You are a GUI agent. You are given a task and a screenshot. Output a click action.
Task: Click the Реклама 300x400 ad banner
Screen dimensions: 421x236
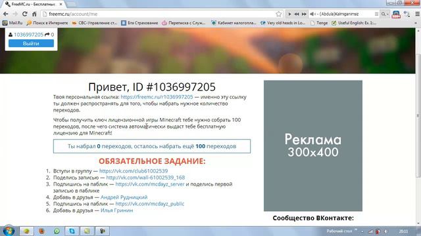point(313,146)
